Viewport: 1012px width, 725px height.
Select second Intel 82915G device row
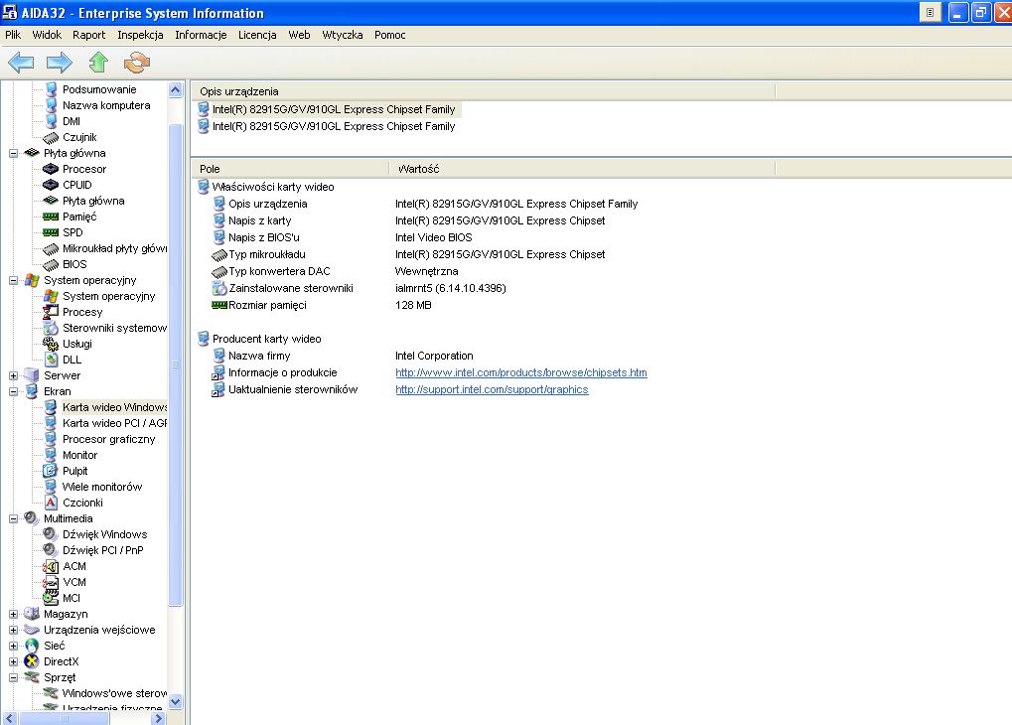click(333, 126)
